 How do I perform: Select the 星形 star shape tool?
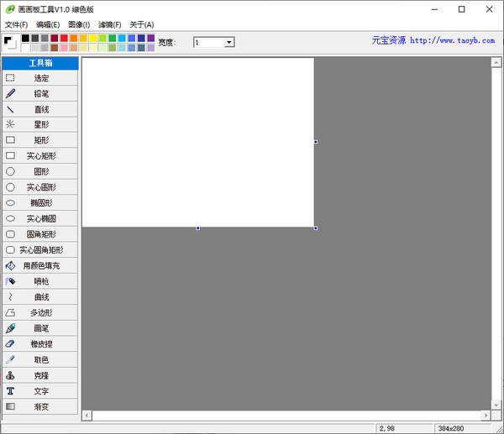(x=40, y=124)
